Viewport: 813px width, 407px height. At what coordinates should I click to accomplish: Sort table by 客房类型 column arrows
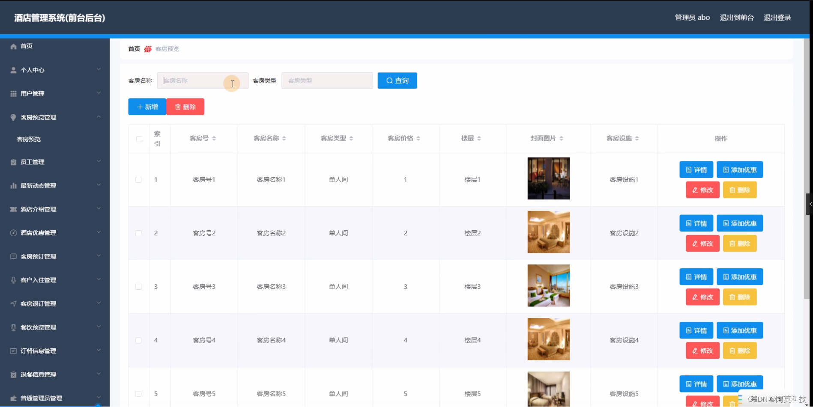click(351, 138)
